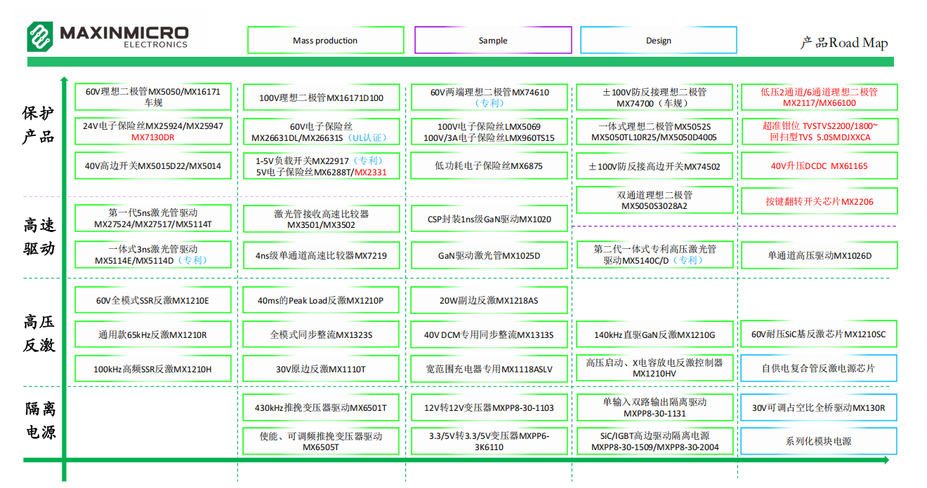Click the 自供电复合管反激电源芯片 box

pos(819,368)
